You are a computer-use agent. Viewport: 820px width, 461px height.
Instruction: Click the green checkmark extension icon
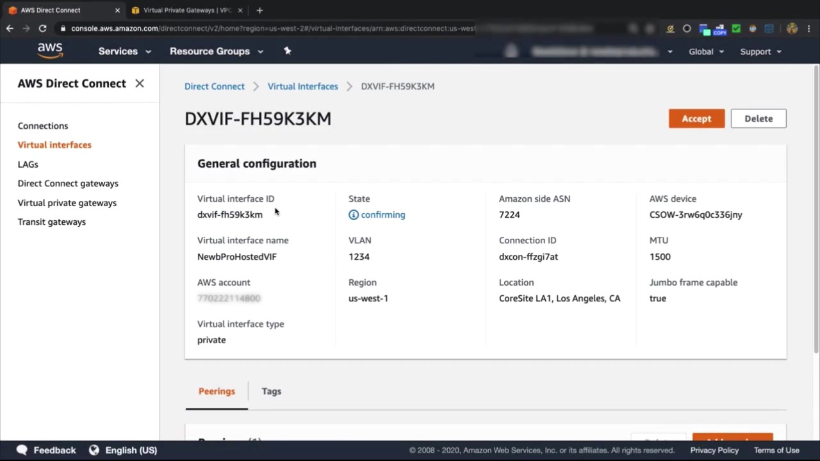(x=736, y=28)
